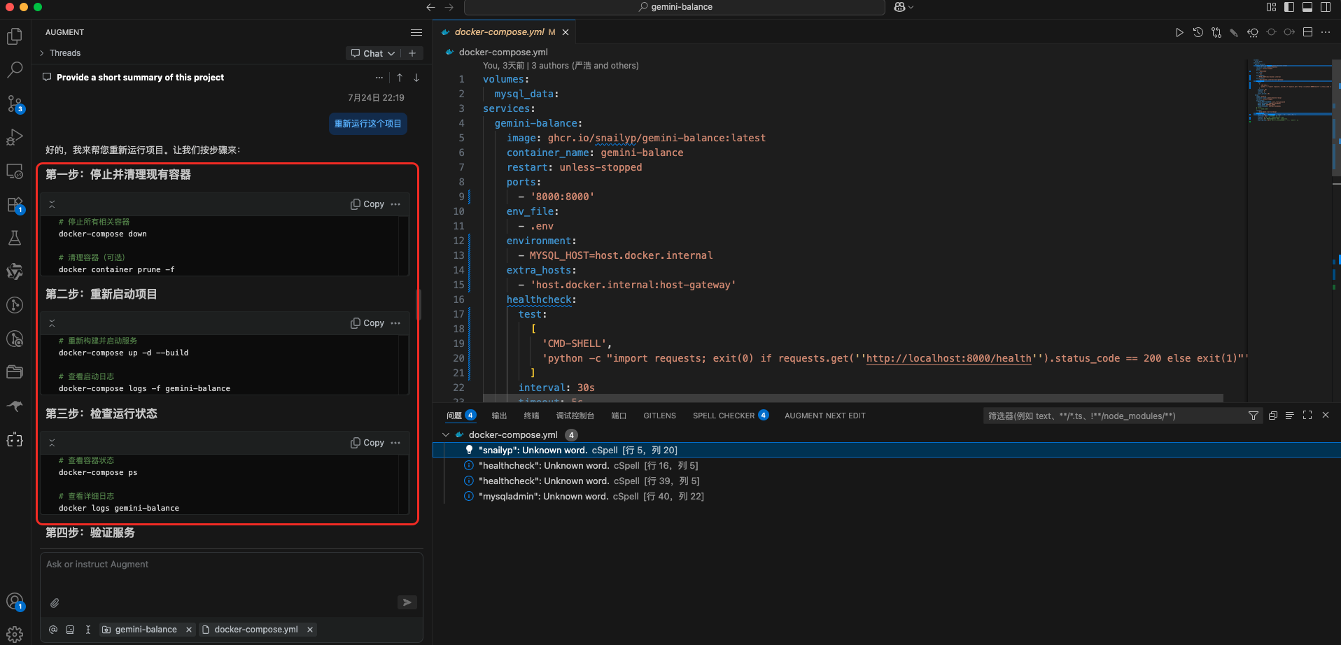Collapse docker-compose.yml problems group
This screenshot has width=1341, height=645.
(446, 435)
